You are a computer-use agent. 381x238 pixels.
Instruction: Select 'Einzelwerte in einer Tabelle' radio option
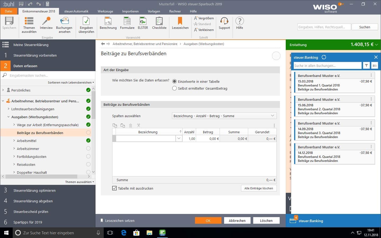[174, 81]
